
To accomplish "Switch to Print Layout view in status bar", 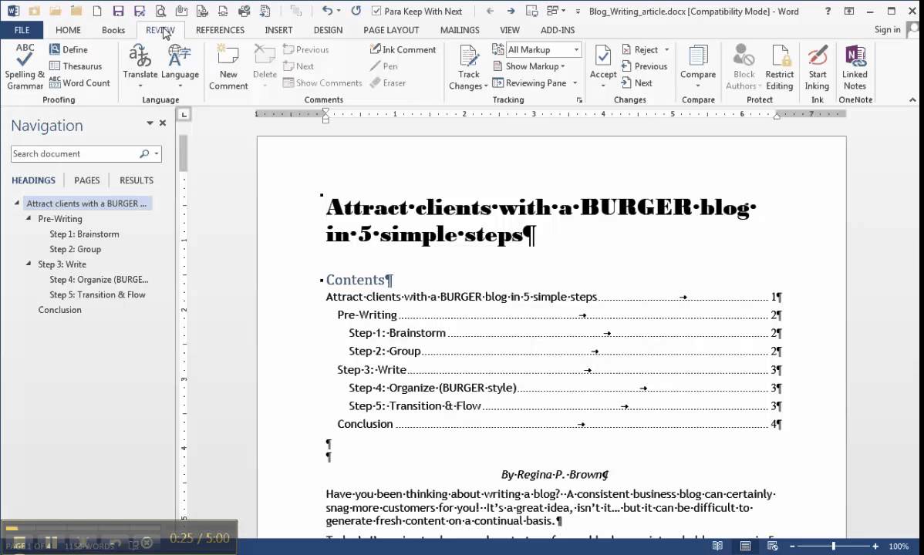I will point(745,547).
